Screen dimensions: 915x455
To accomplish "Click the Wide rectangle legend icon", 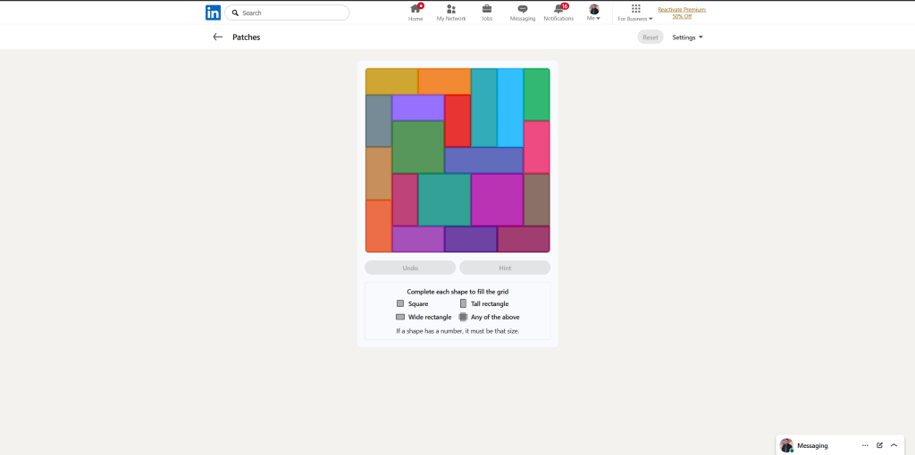I will 400,317.
